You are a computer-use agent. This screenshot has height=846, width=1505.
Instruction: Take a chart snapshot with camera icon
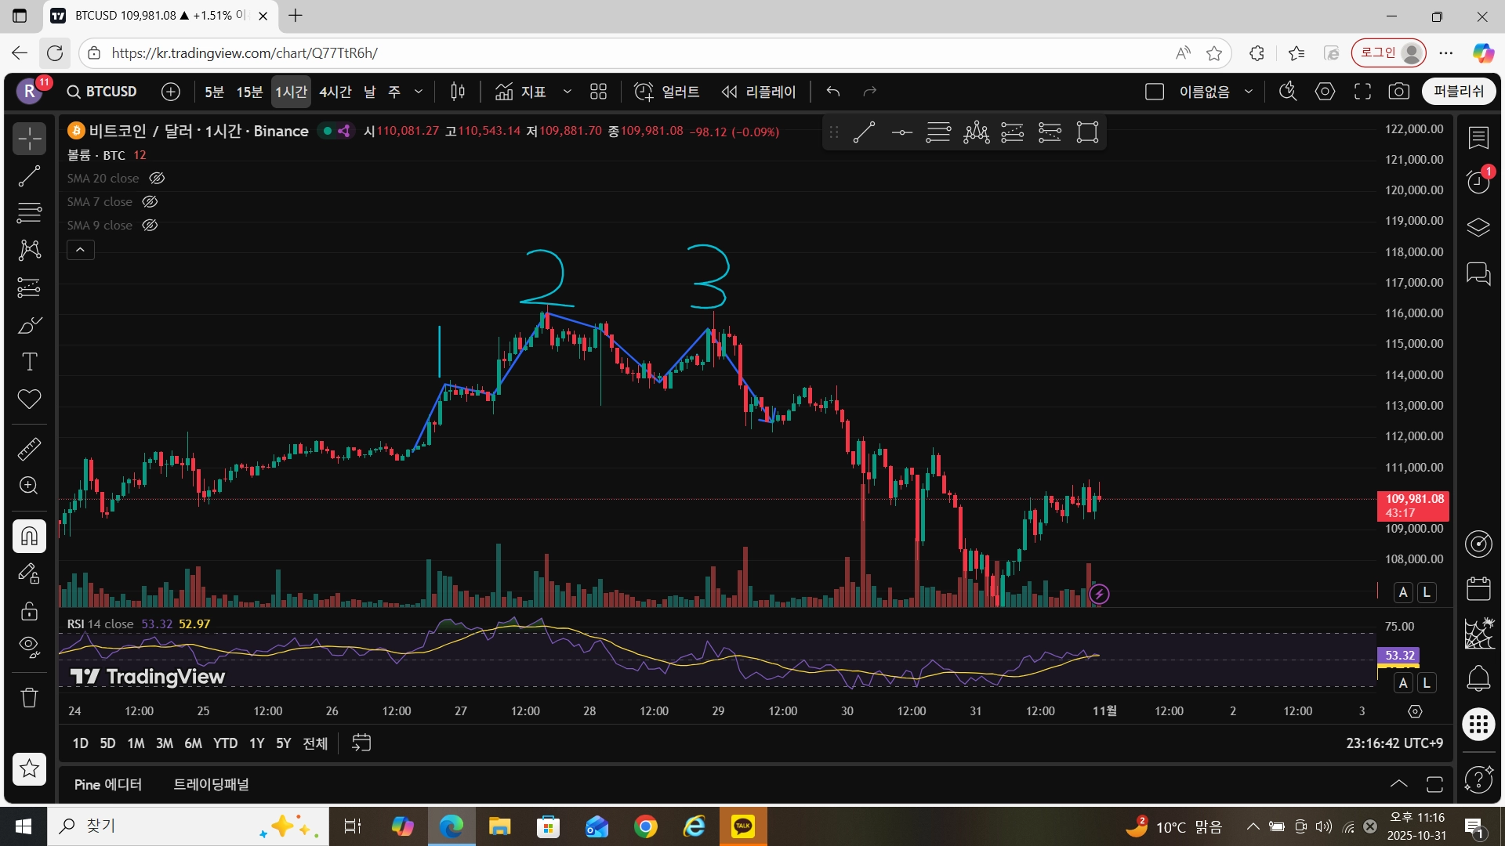(1400, 91)
